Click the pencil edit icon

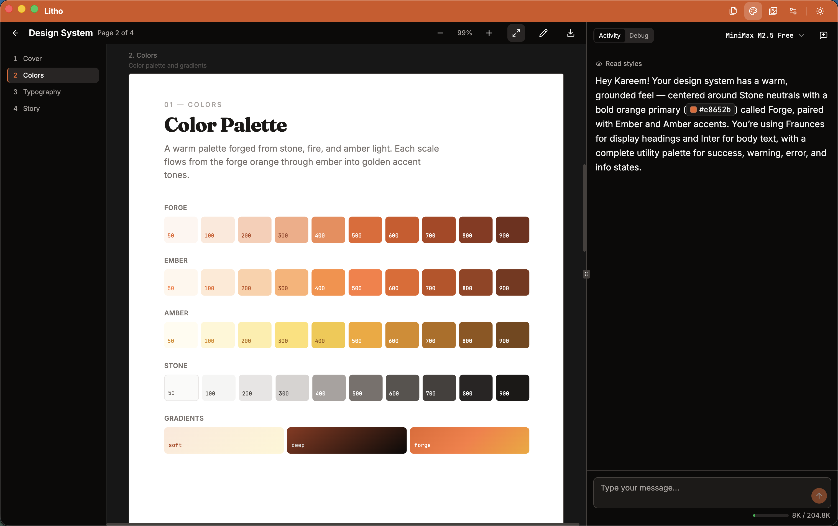pyautogui.click(x=543, y=33)
